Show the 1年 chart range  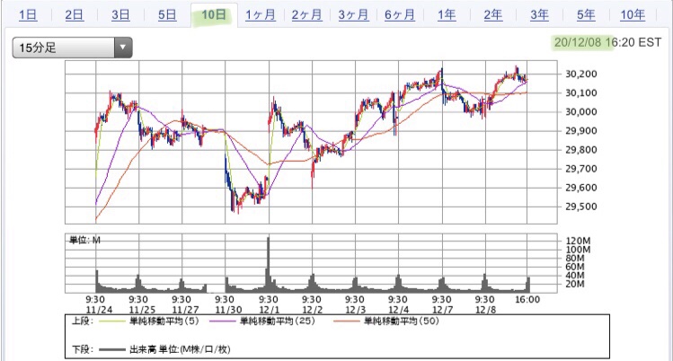(447, 15)
